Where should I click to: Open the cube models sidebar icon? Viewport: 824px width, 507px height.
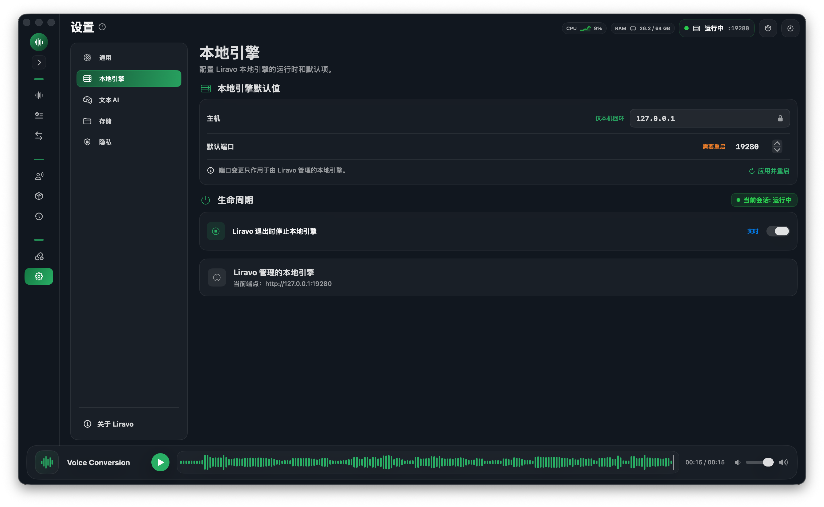coord(39,196)
